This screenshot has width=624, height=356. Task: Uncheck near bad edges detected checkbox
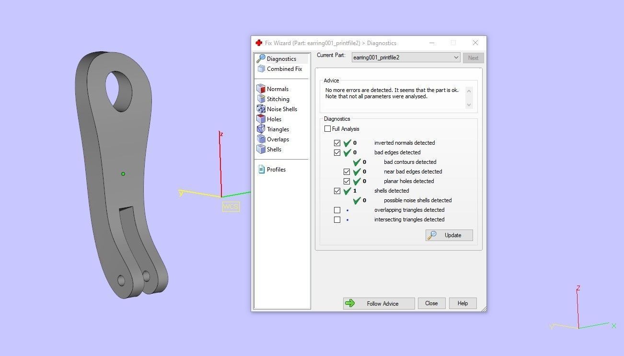pos(347,172)
